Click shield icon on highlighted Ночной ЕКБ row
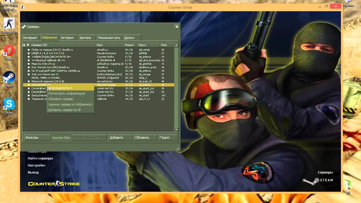The width and height of the screenshot is (361, 203). pyautogui.click(x=29, y=85)
